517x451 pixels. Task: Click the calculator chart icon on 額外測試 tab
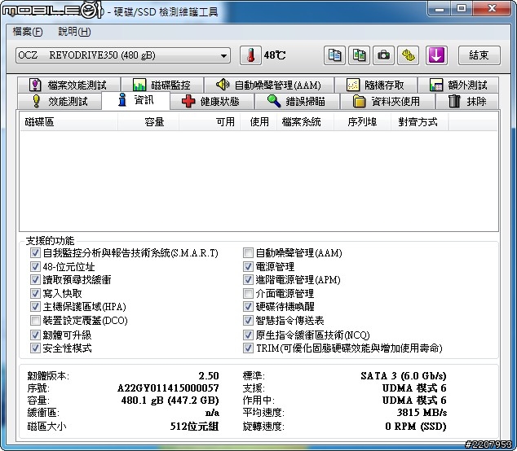(x=436, y=85)
